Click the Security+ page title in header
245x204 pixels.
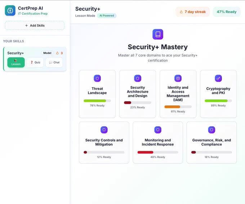point(88,9)
